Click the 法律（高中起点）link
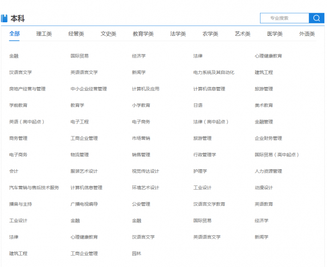The image size is (327, 267). coord(211,122)
